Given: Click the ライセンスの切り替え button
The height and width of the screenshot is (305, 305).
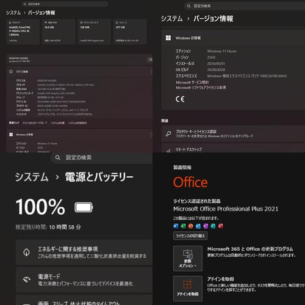Looking at the screenshot, I should tap(190, 236).
